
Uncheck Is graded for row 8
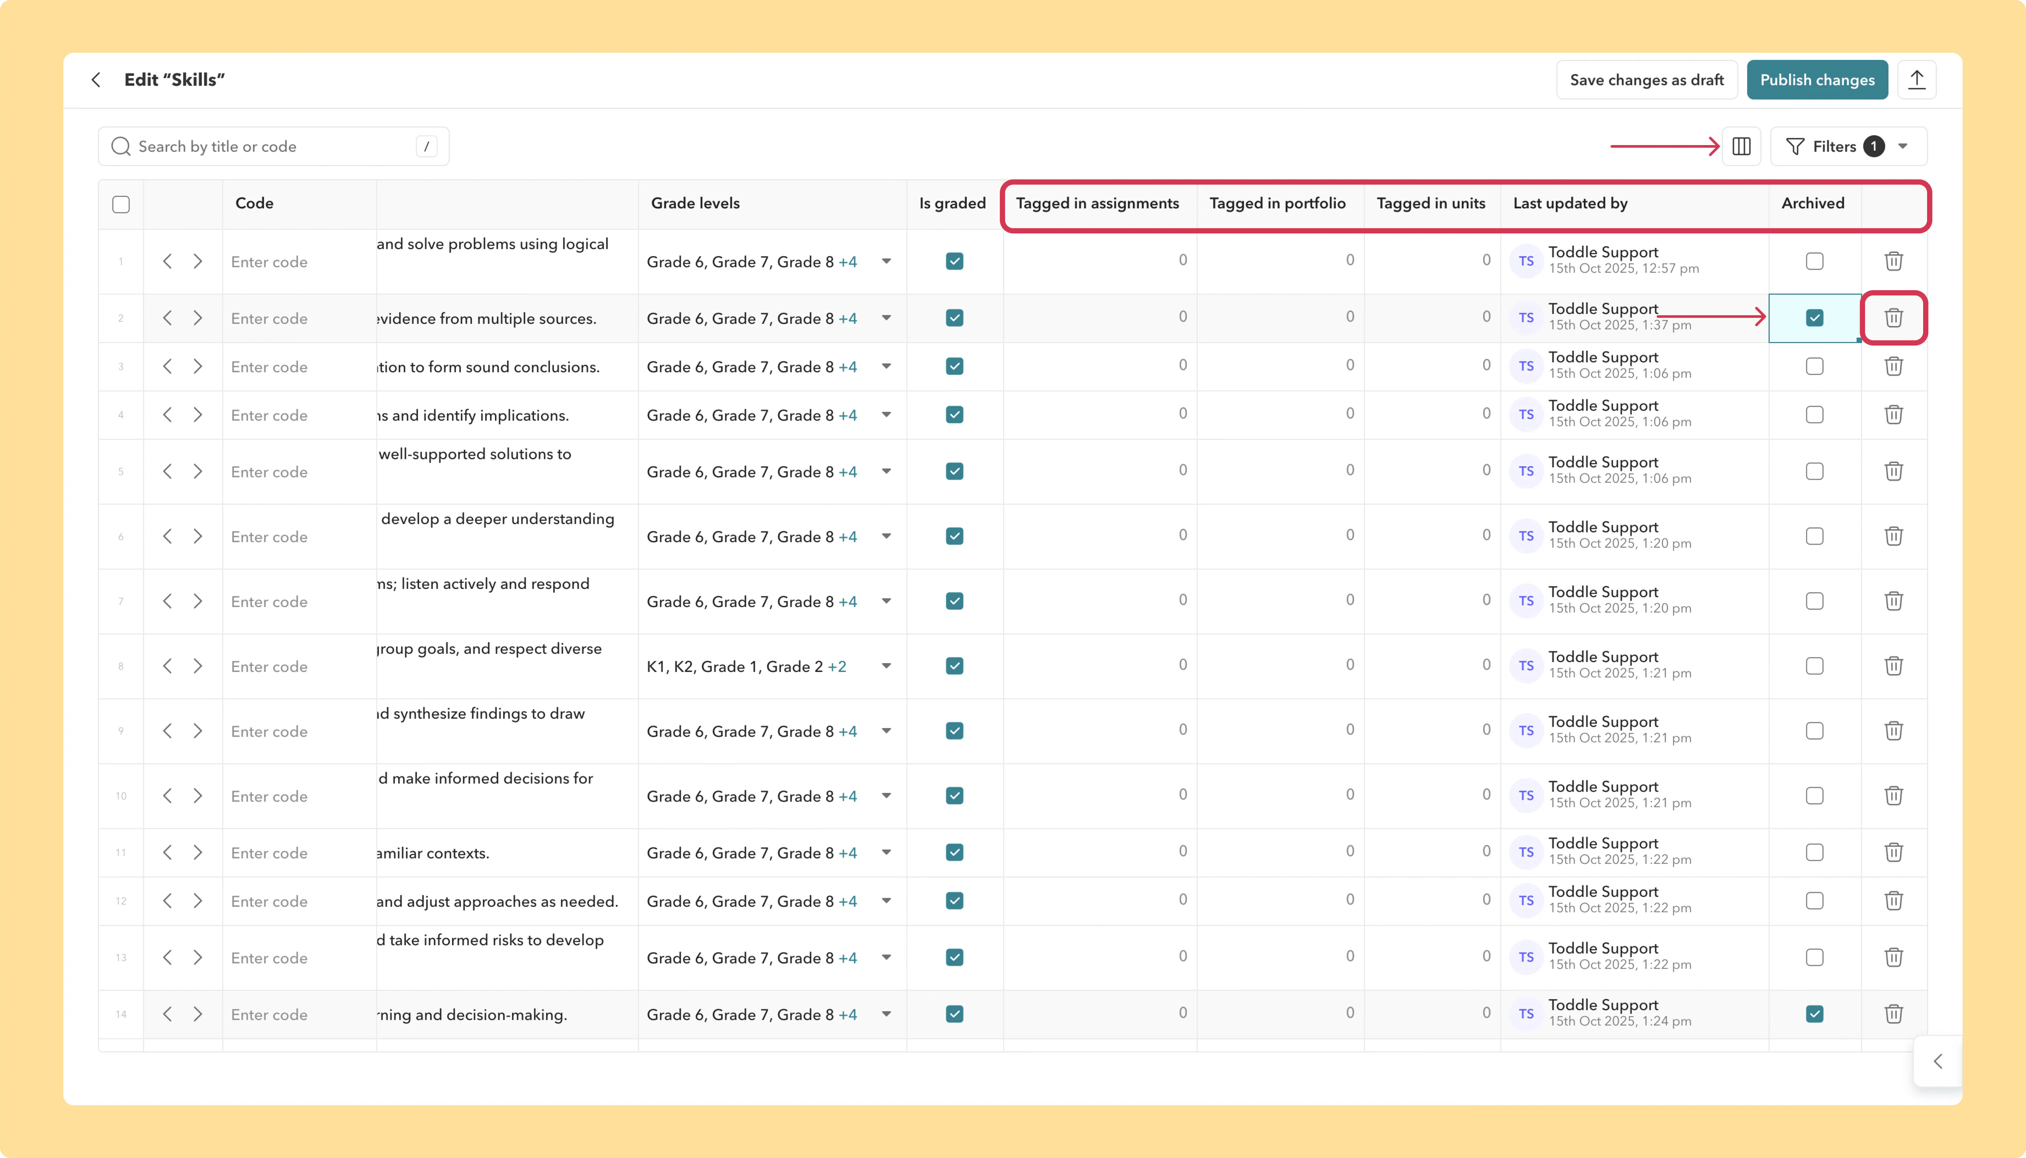pos(954,666)
